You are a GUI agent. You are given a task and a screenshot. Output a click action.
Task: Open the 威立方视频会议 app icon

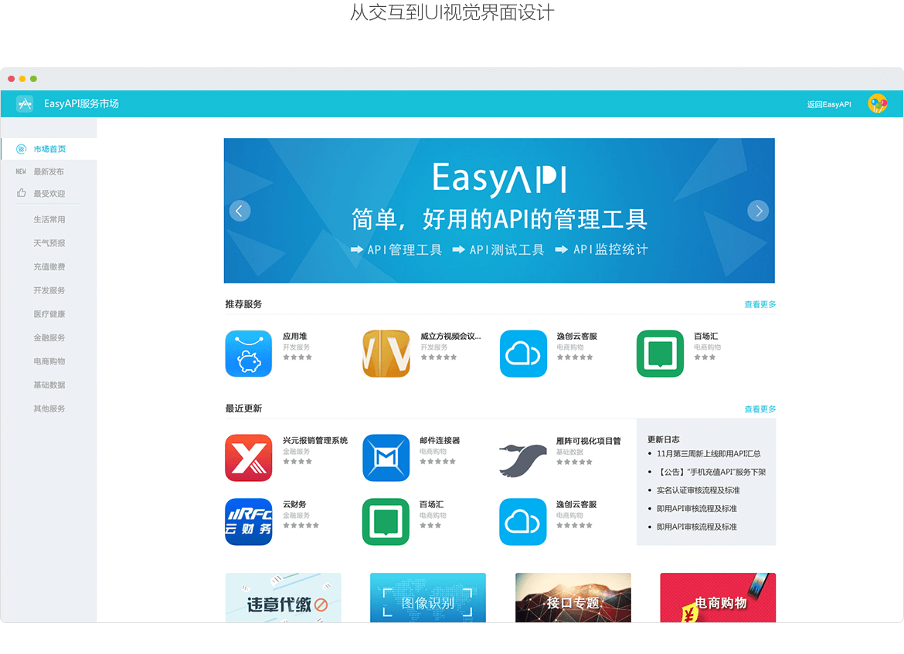tap(386, 353)
